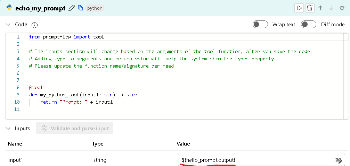Click the input1 value field
Screen dimensions: 350x166
tap(254, 160)
